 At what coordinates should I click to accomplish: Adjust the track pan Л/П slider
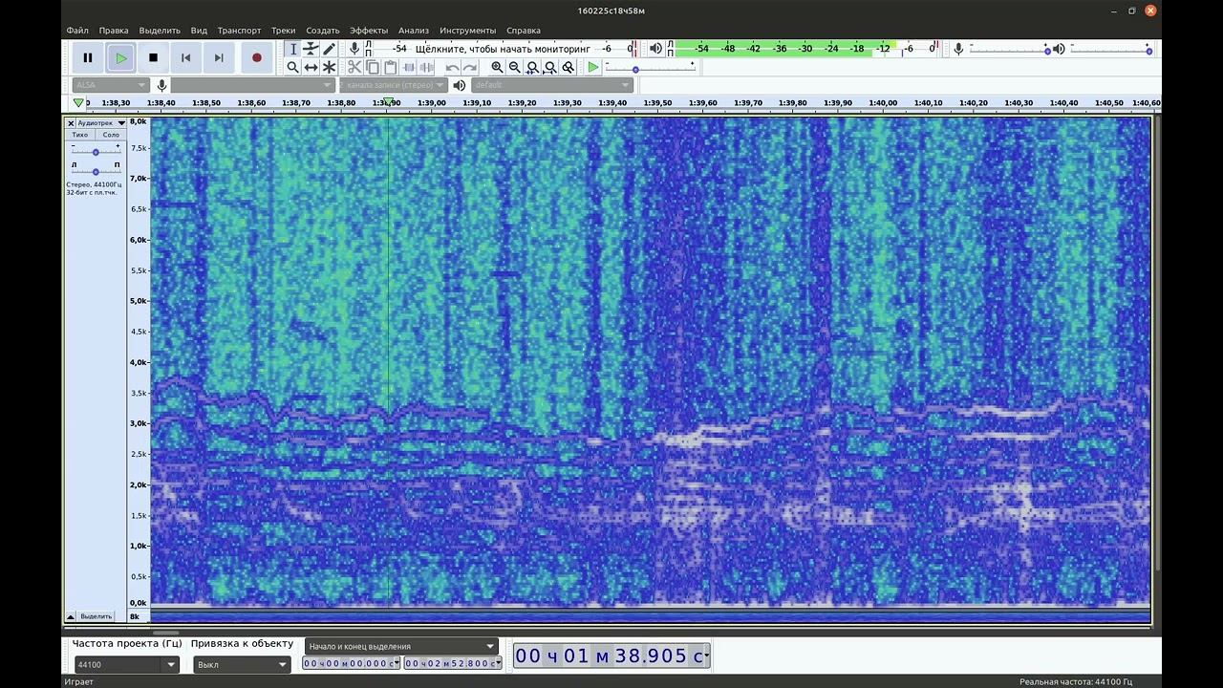96,171
